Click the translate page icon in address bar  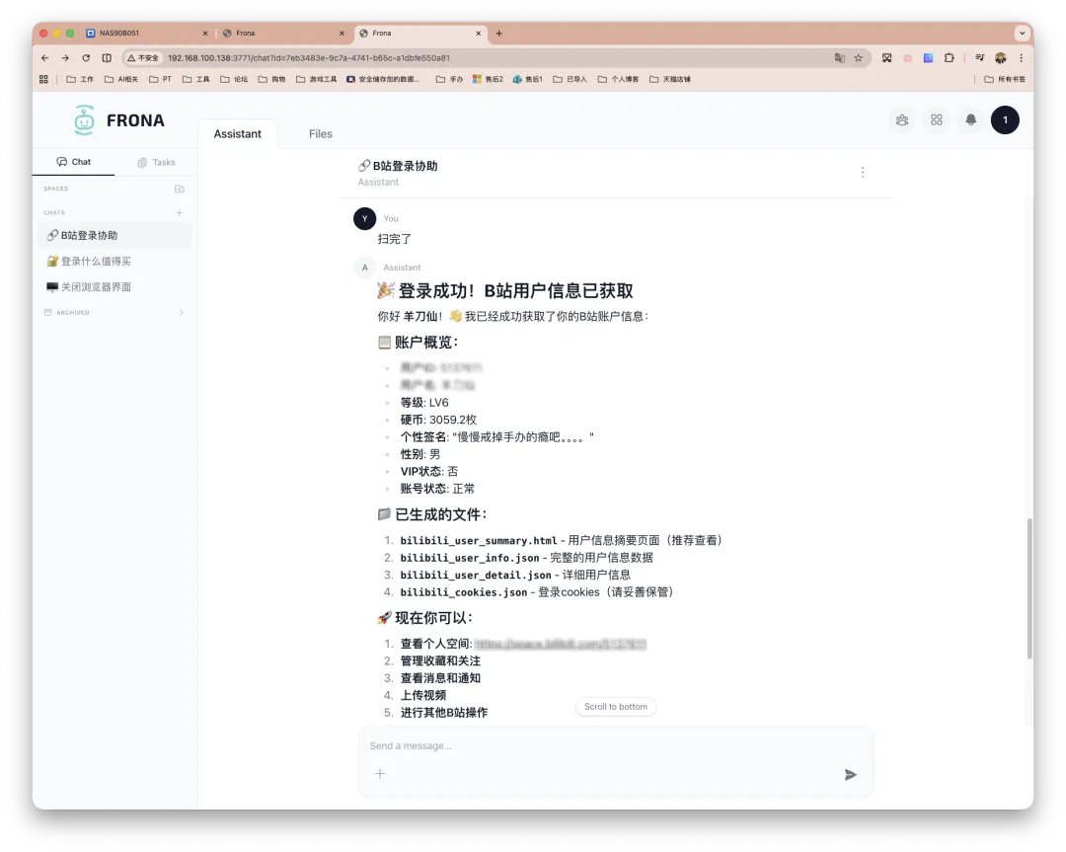click(x=840, y=58)
